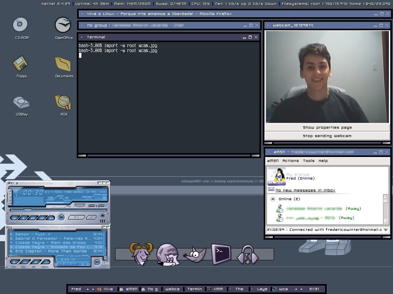The image size is (393, 294).
Task: Click previous track button in XMMS
Action: pos(15,218)
